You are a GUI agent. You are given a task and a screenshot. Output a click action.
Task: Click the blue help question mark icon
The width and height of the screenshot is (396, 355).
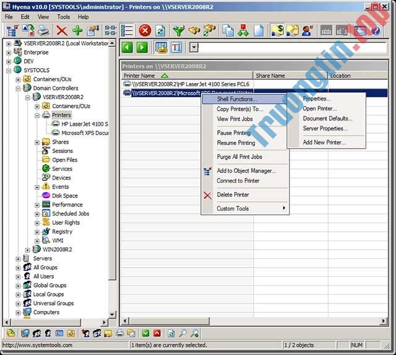pos(376,31)
